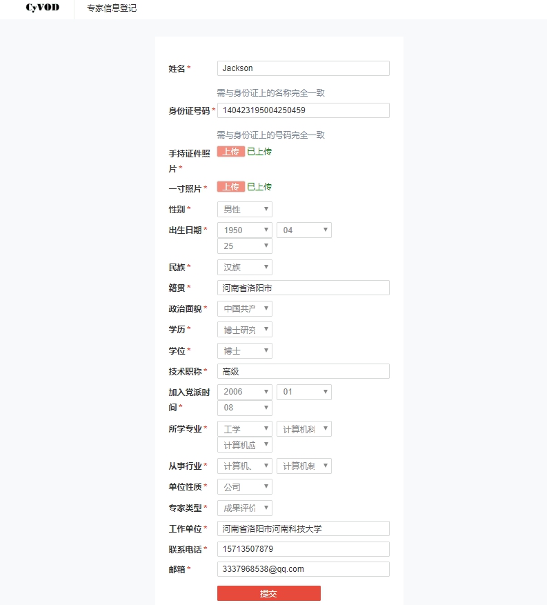Image resolution: width=547 pixels, height=605 pixels.
Task: Click the 技术职称 input field showing 高级
Action: 304,371
